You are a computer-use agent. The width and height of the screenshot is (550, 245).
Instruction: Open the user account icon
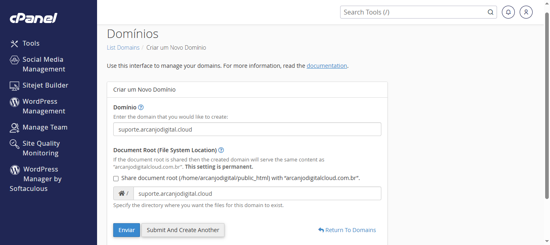526,12
